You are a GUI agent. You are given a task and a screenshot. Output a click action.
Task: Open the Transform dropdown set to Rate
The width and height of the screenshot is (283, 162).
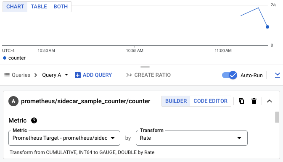point(192,138)
